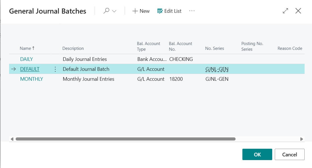Open the search magnifier icon
This screenshot has height=168, width=312.
pyautogui.click(x=107, y=11)
